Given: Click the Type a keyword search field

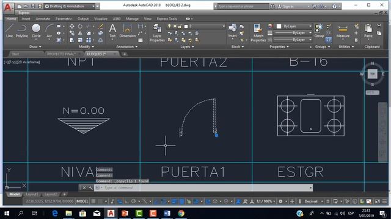Looking at the screenshot, I should (243, 6).
